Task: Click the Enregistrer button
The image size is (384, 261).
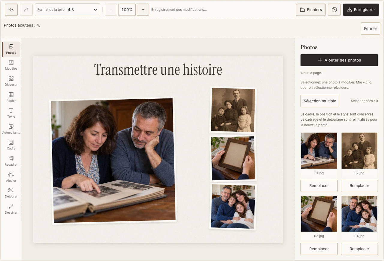Action: pos(361,10)
